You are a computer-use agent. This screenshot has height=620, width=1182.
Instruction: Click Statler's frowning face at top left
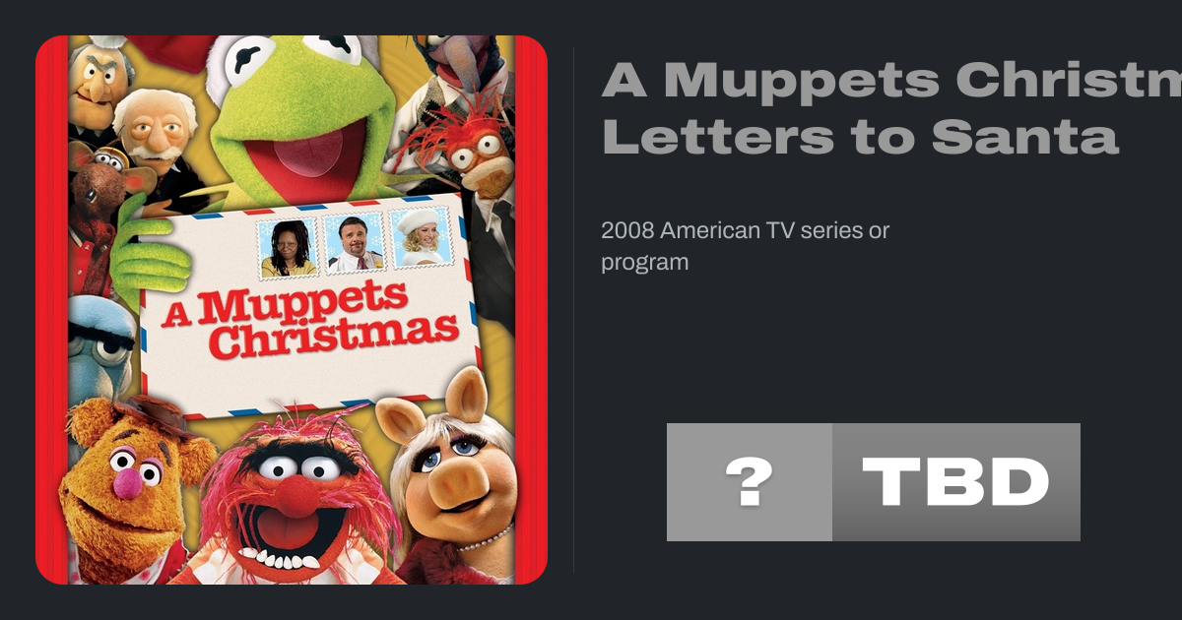pyautogui.click(x=98, y=84)
